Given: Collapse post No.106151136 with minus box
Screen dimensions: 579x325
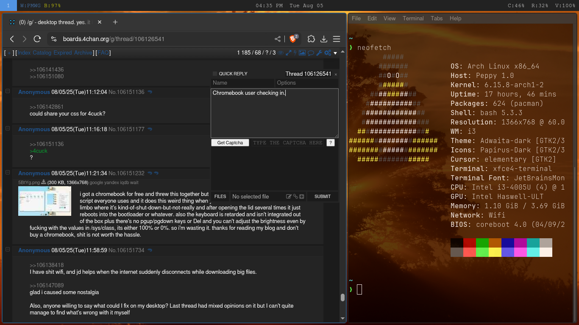Looking at the screenshot, I should [x=7, y=91].
